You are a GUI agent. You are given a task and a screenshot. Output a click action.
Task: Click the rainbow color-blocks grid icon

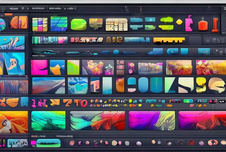pos(40,24)
